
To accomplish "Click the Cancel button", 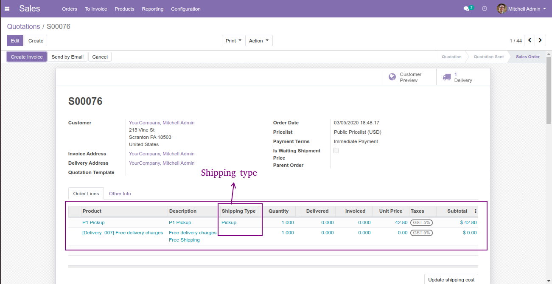I will click(x=100, y=57).
